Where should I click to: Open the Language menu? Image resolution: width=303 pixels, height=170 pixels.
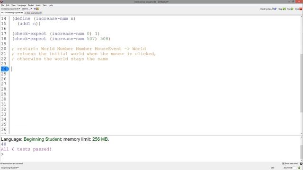(x=22, y=5)
